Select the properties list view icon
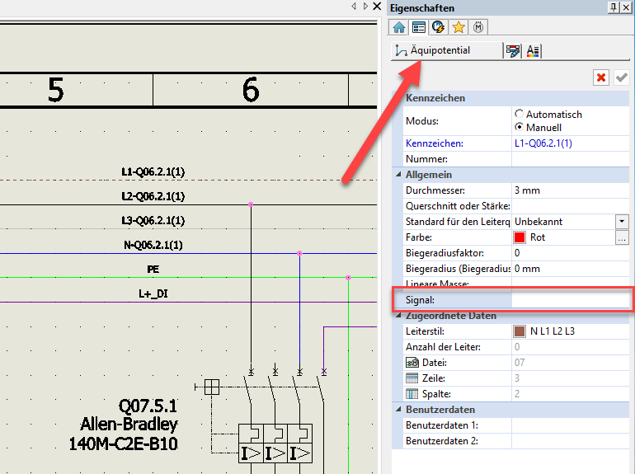Viewport: 635px width, 474px height. tap(419, 27)
